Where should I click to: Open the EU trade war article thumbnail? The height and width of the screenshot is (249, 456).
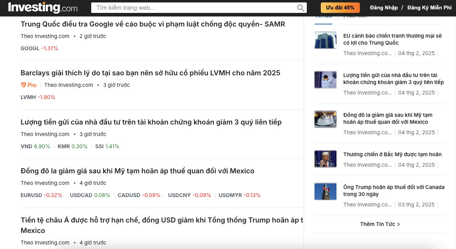(x=325, y=40)
